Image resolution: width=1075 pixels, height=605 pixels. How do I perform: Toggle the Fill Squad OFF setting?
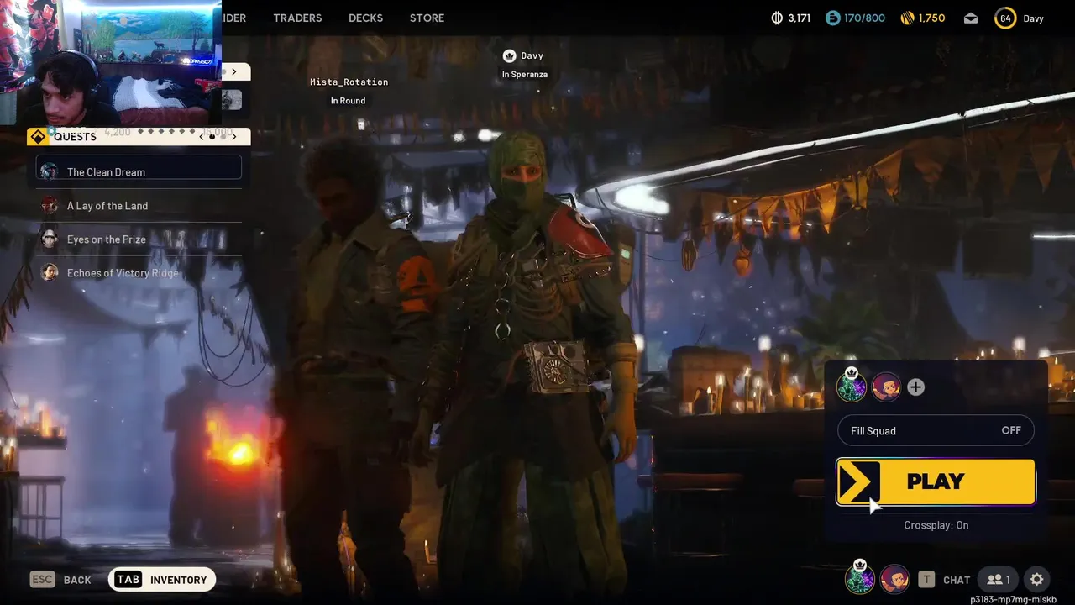click(x=936, y=430)
